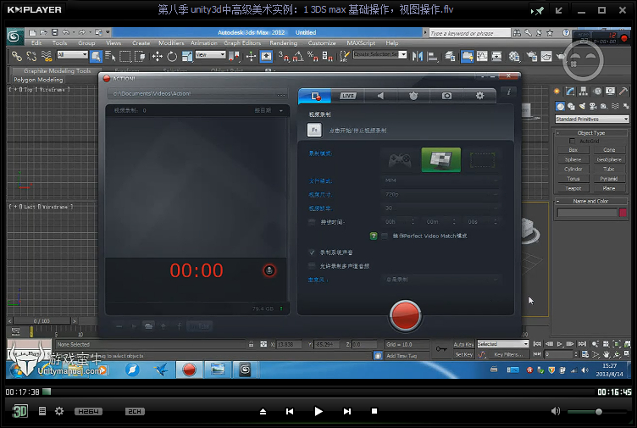Open the folder icon below recordings list
Screen dimensions: 637x428
click(x=148, y=326)
